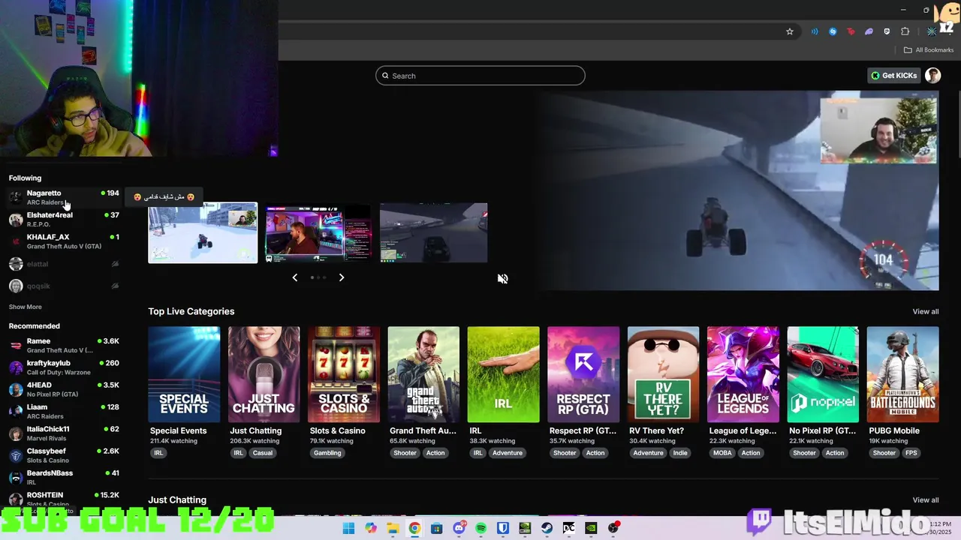Open recommended channel Ramee
Viewport: 961px width, 540px height.
64,346
